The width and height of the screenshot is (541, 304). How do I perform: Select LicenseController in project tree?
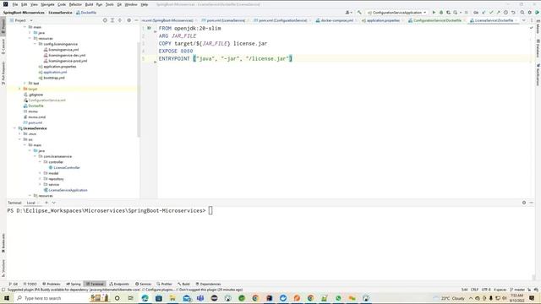64,167
